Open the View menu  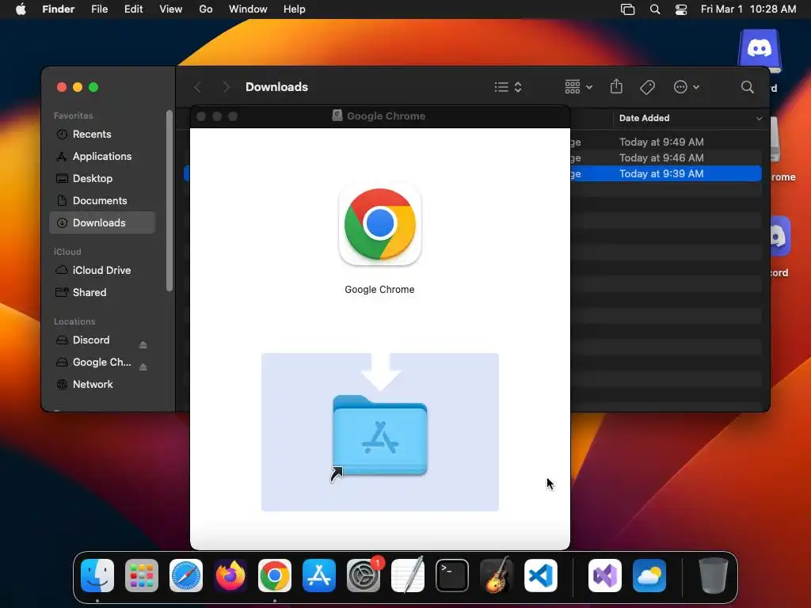coord(171,9)
